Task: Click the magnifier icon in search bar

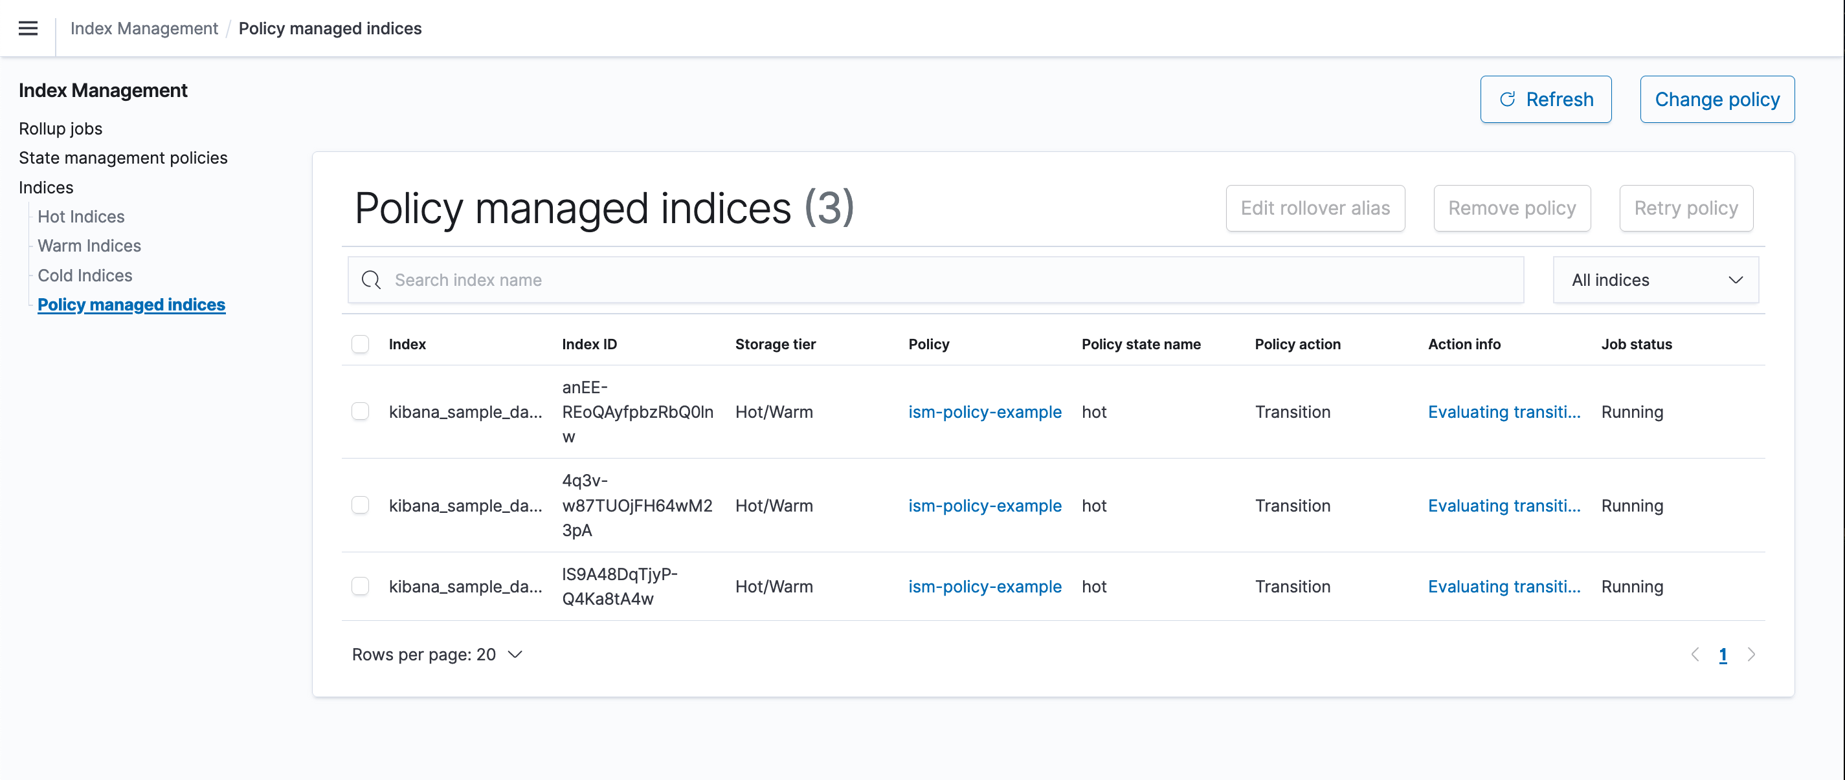Action: click(x=371, y=280)
